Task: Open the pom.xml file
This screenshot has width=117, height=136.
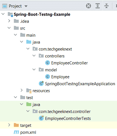Action: [28, 132]
